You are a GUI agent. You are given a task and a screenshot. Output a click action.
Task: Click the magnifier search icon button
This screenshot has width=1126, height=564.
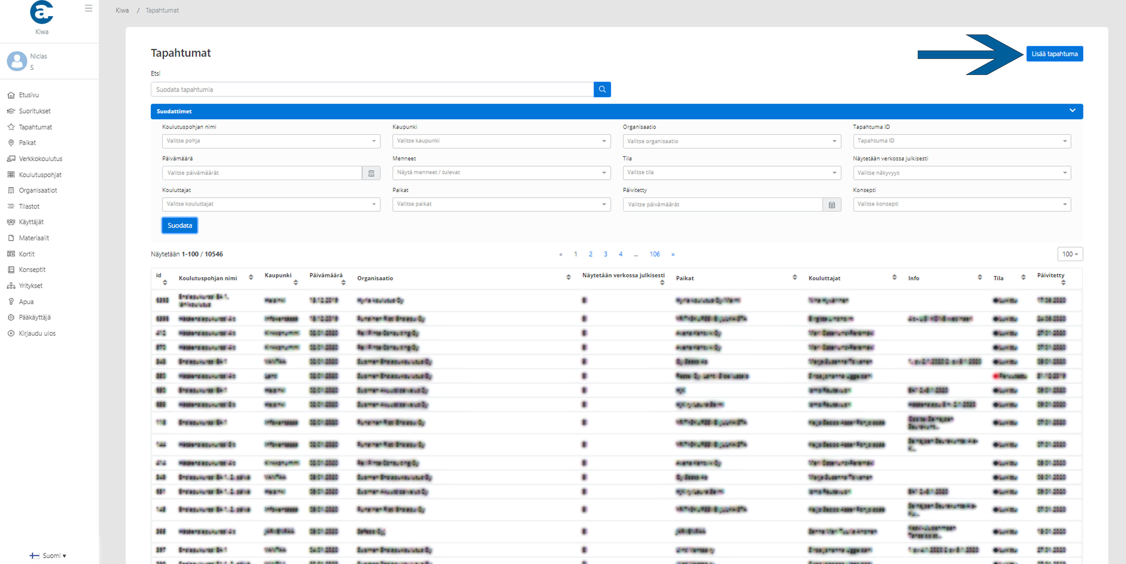[602, 89]
